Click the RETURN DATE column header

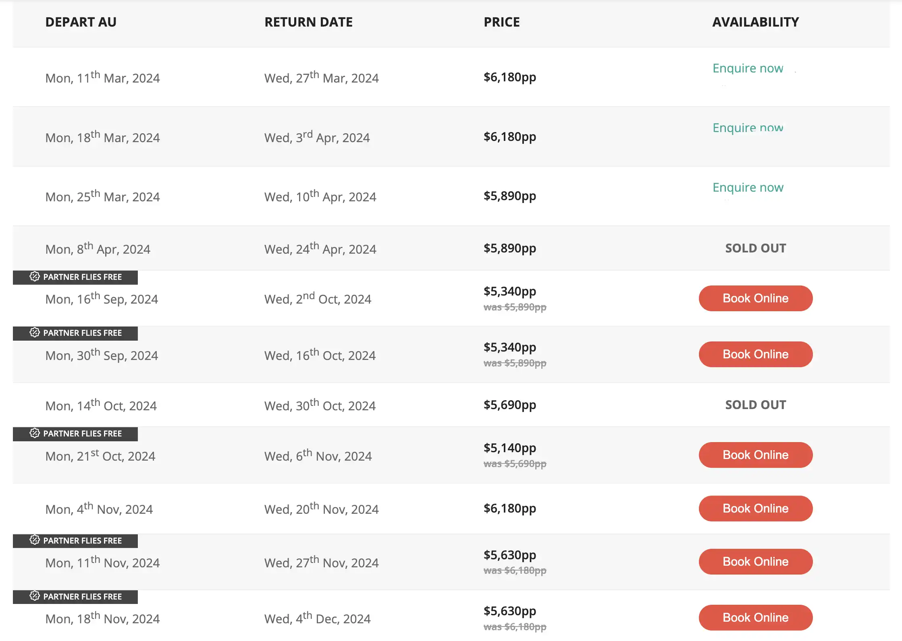[308, 22]
